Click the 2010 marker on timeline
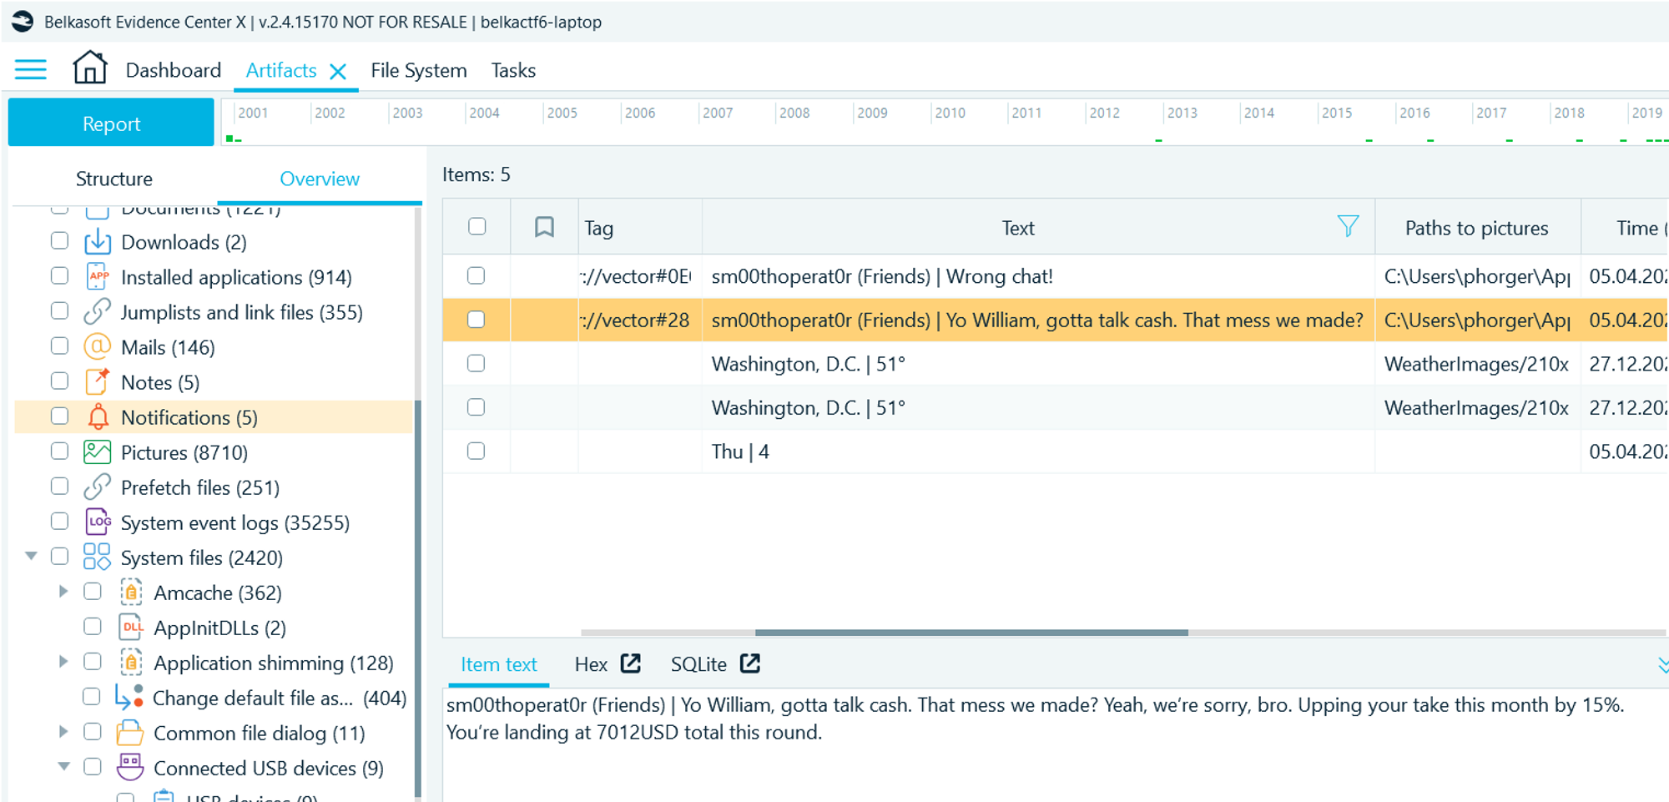The height and width of the screenshot is (802, 1669). (950, 113)
